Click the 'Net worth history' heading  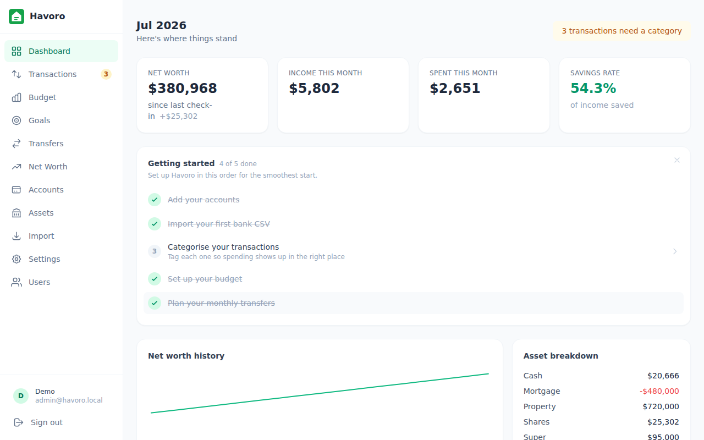186,356
